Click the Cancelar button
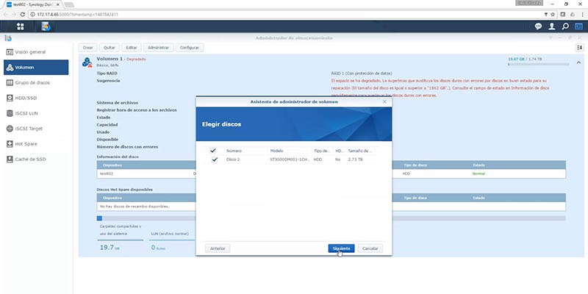Viewport: 588px width, 294px height. (370, 248)
